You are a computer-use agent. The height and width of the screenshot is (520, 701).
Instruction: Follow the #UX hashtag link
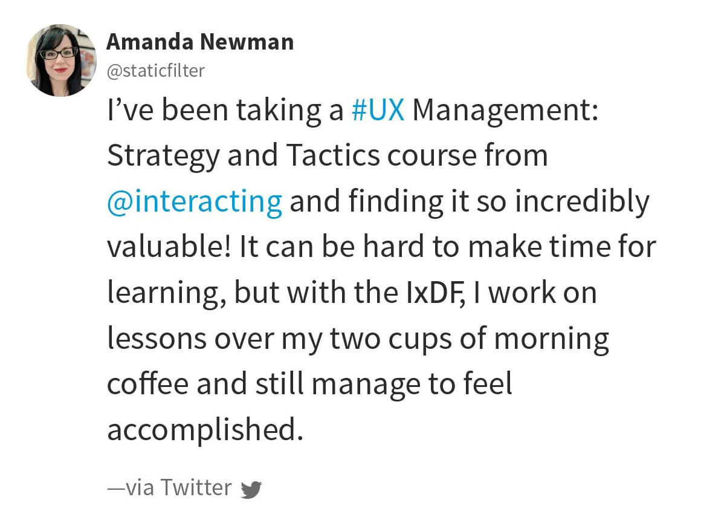pos(378,109)
